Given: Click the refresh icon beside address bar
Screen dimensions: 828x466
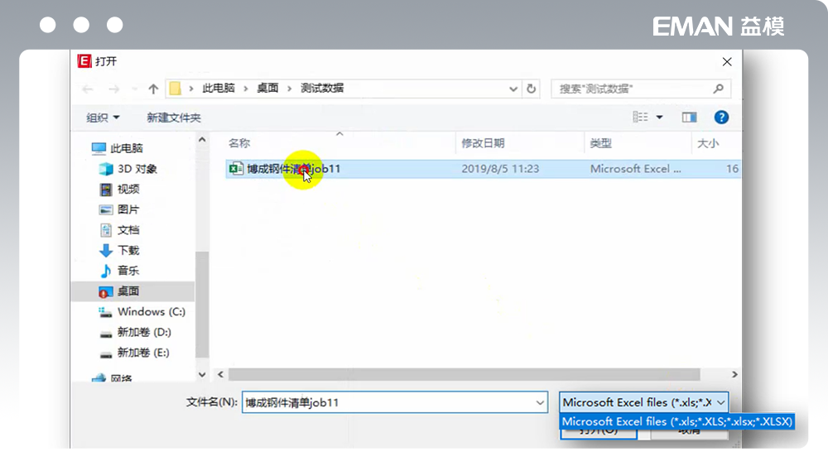Looking at the screenshot, I should 532,89.
